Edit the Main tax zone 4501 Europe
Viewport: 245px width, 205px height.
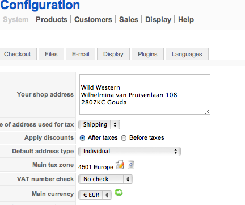coord(120,165)
